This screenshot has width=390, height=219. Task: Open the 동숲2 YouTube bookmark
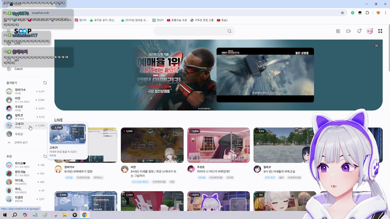222,20
